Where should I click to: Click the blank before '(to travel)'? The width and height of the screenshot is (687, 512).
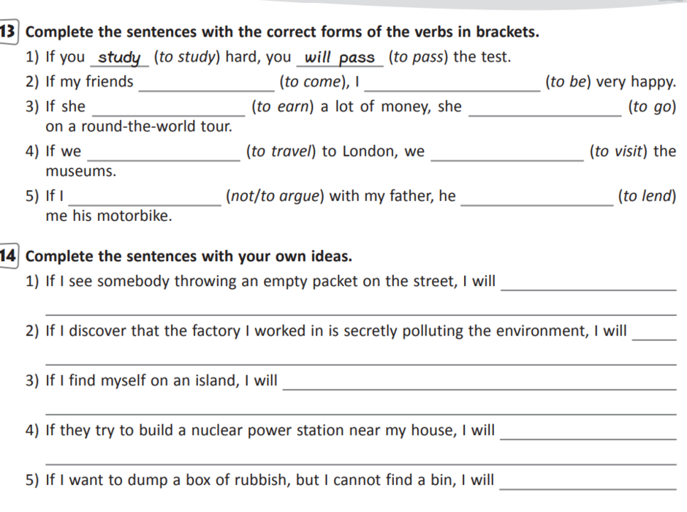tap(162, 154)
